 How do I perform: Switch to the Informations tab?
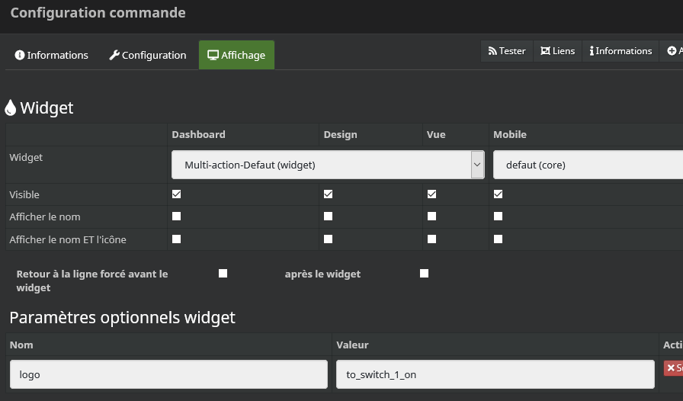pos(52,55)
